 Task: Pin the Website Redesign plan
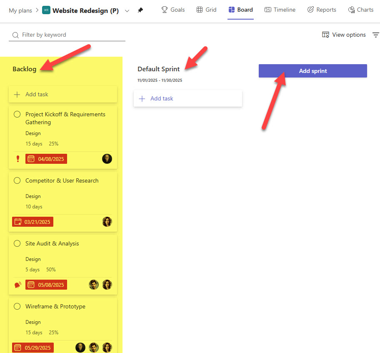pyautogui.click(x=140, y=10)
